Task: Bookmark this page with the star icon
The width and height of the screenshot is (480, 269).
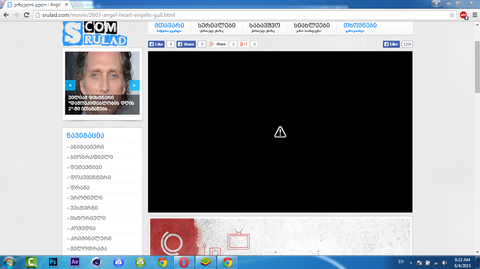Action: click(x=452, y=15)
